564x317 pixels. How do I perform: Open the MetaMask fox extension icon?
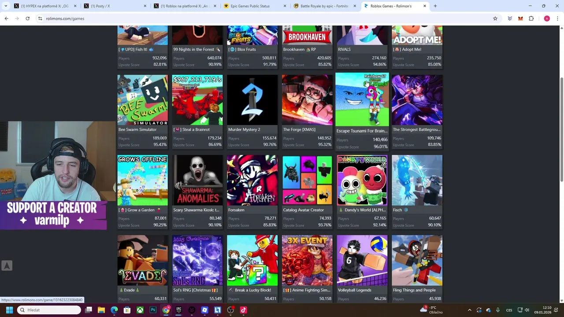pyautogui.click(x=520, y=18)
